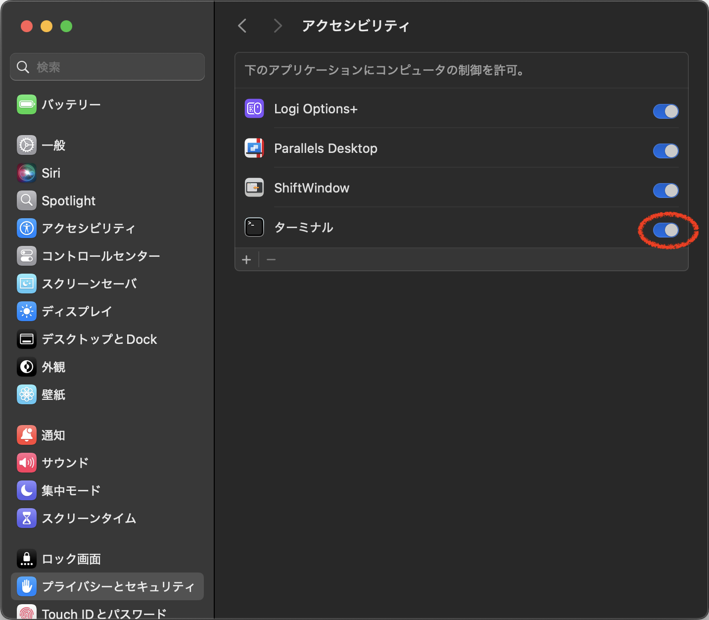Open Spotlight settings icon
709x620 pixels.
point(27,200)
